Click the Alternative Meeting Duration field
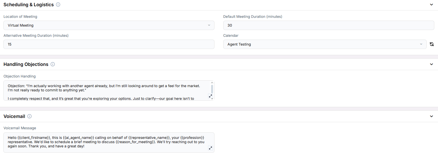This screenshot has width=438, height=155. click(x=109, y=44)
